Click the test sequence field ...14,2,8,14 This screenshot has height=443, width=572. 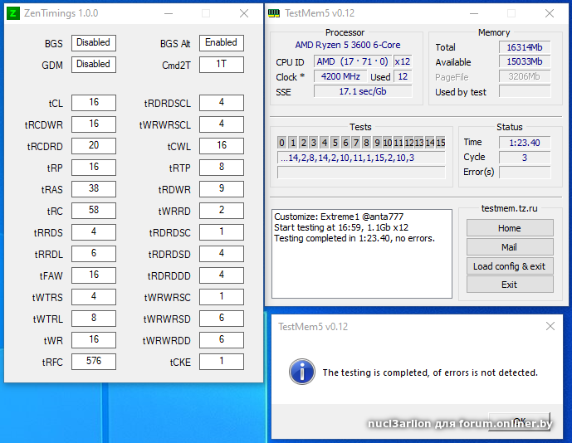tap(361, 158)
